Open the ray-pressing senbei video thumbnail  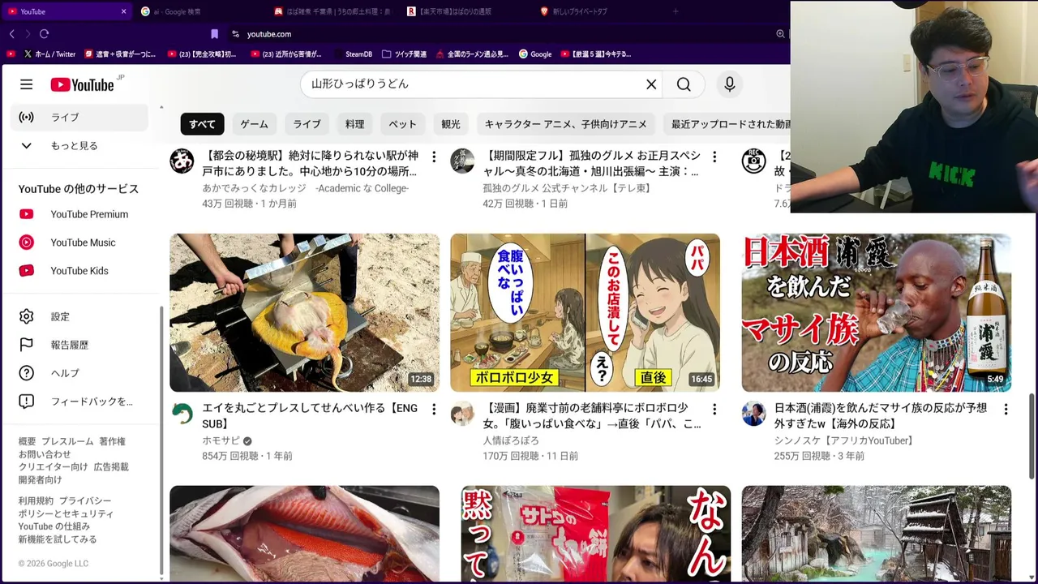tap(304, 312)
